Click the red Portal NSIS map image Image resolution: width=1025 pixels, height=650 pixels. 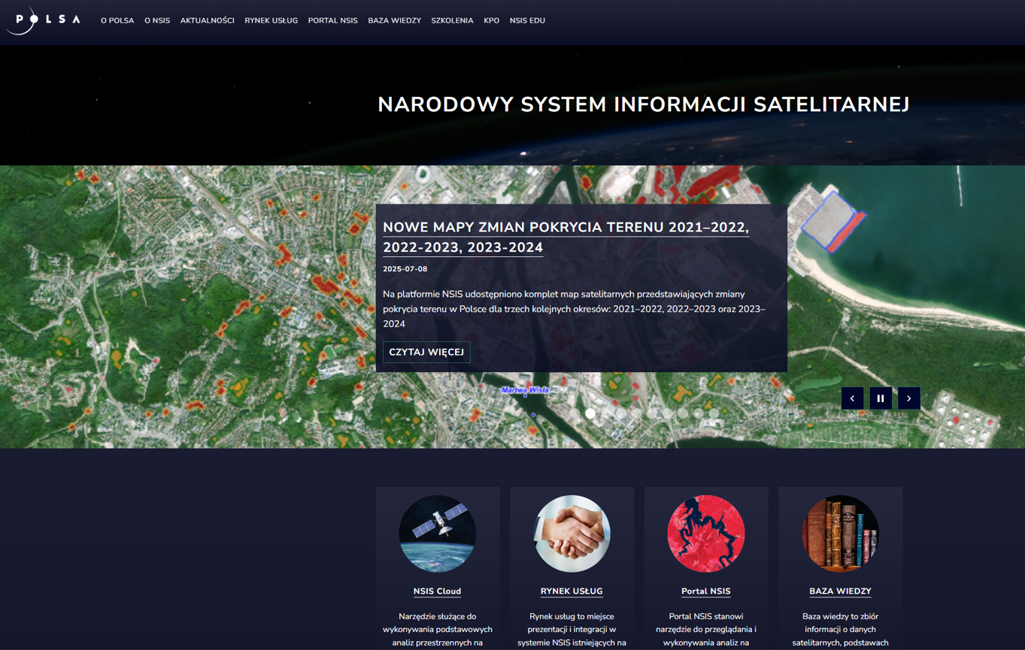tap(705, 534)
